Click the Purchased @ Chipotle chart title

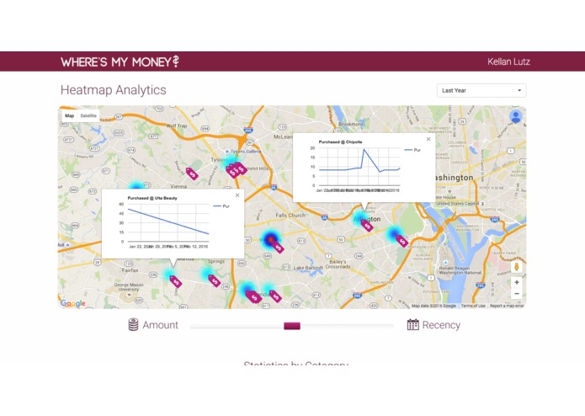tap(340, 141)
